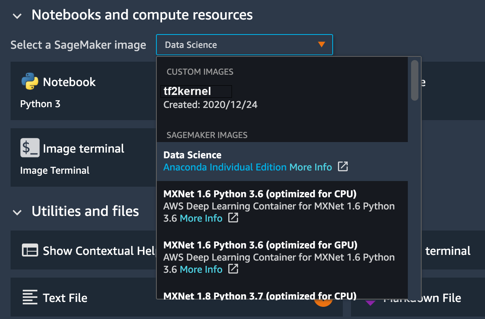The height and width of the screenshot is (319, 485).
Task: Choose MXNet 1.6 Python 3.6 CPU image
Action: 260,194
